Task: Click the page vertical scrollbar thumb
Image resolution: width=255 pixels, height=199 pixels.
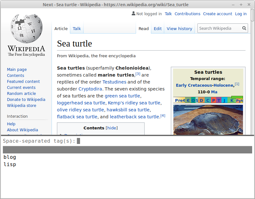Action: [x=252, y=16]
